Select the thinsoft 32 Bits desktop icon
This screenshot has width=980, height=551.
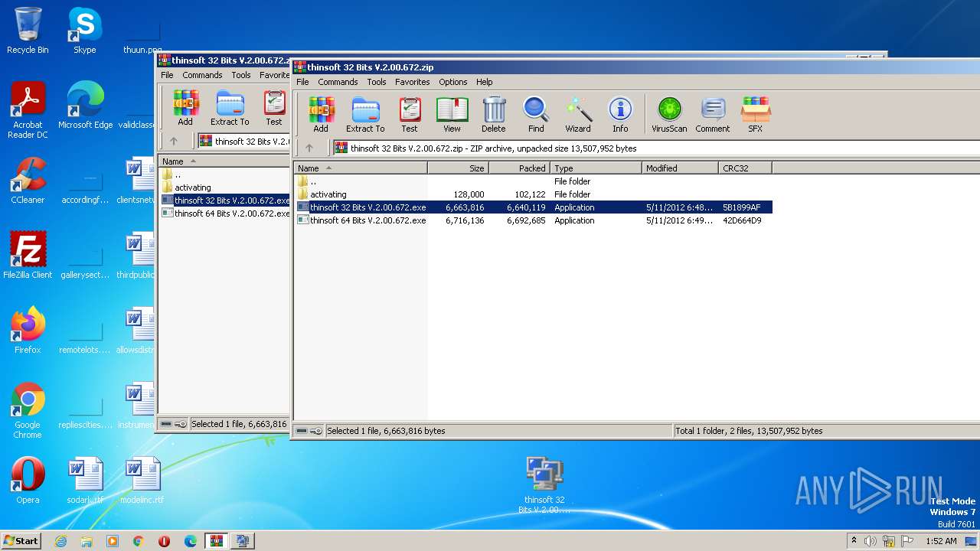(x=544, y=485)
